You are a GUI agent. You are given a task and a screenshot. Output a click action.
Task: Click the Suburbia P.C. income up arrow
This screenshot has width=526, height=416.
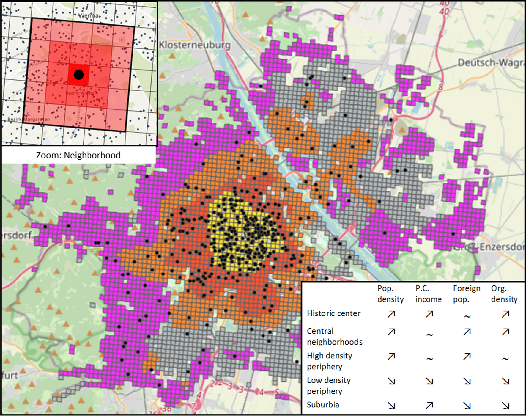[x=429, y=405]
